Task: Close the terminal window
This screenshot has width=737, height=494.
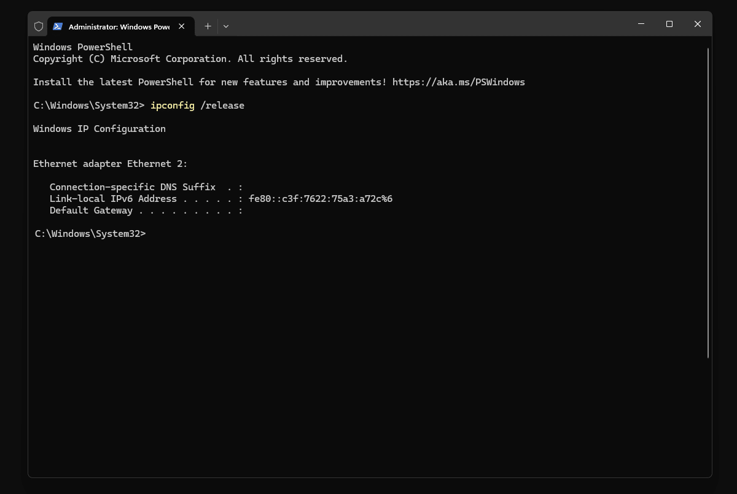Action: [698, 24]
